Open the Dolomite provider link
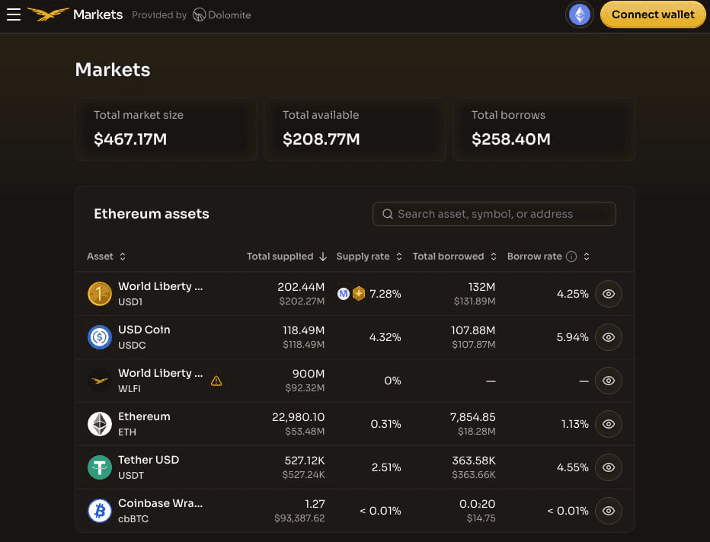This screenshot has height=542, width=710. click(222, 15)
